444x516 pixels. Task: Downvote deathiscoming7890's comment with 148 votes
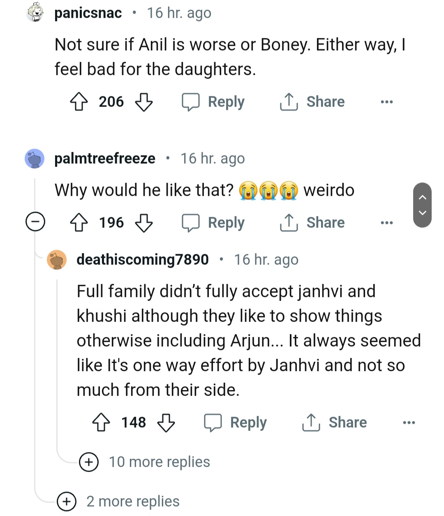[166, 422]
